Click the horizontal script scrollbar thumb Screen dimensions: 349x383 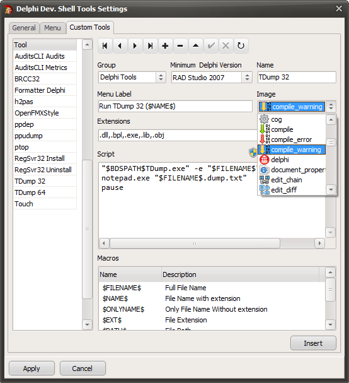(195, 244)
